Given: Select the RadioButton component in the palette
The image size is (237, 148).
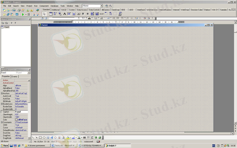Looking at the screenshot, I should click(88, 14).
